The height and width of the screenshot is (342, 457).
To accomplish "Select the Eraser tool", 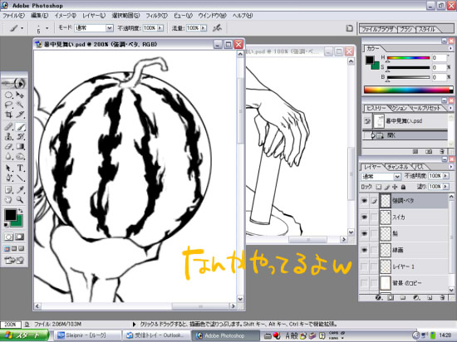I will pyautogui.click(x=8, y=146).
